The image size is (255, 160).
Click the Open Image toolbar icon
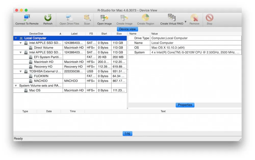coord(104,18)
